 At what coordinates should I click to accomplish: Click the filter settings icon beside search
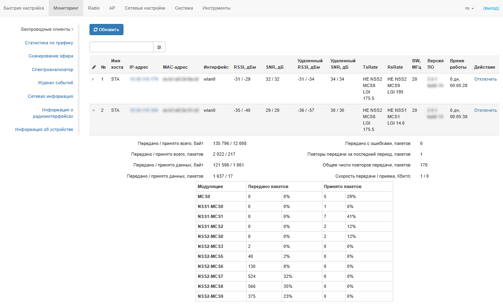point(159,47)
